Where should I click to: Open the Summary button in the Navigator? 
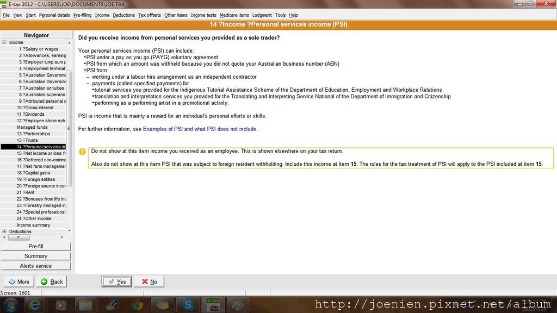click(36, 256)
